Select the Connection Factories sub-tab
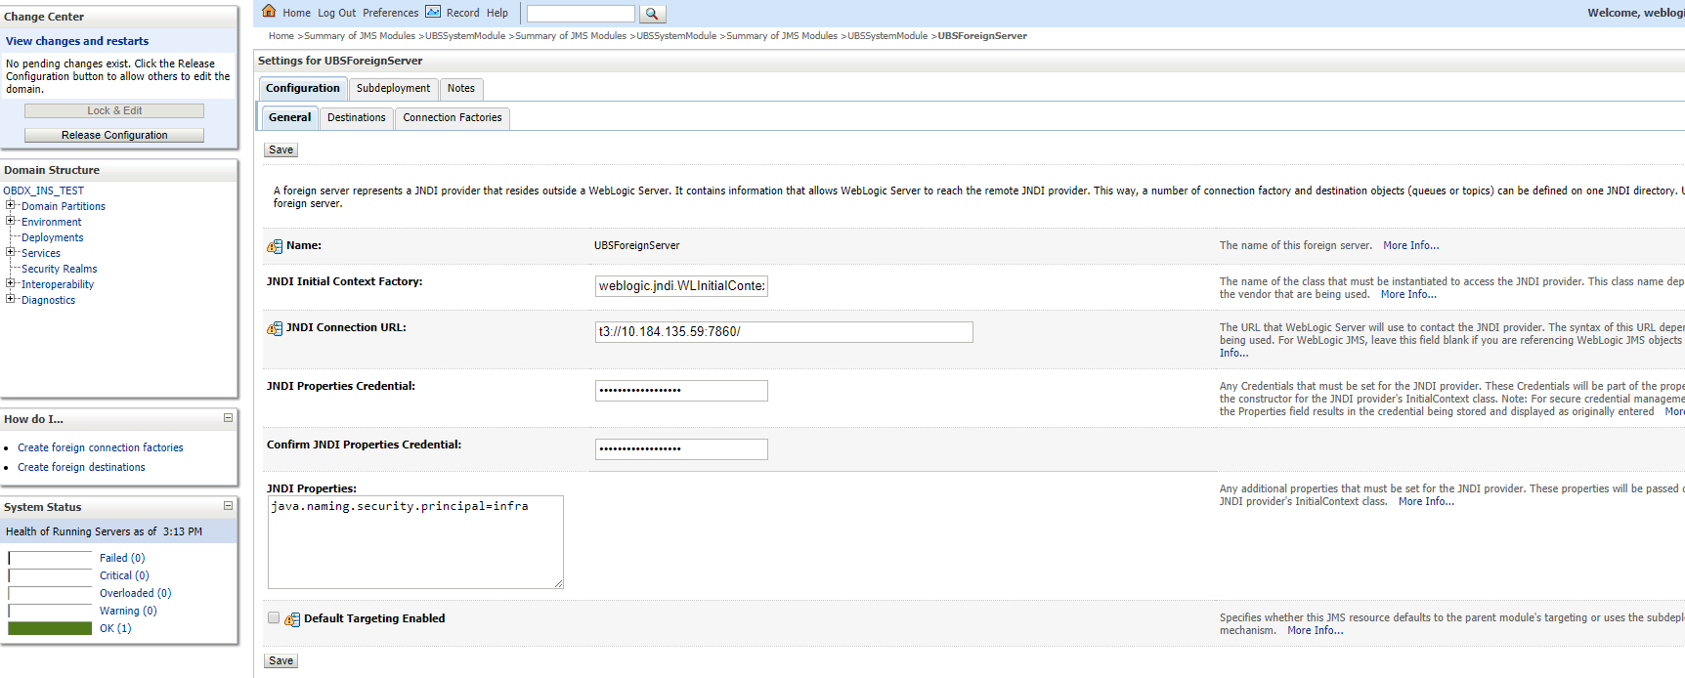The image size is (1685, 678). 453,117
